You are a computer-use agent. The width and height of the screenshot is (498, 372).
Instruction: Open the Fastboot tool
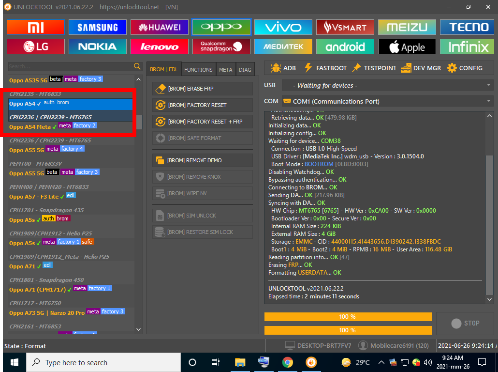(x=325, y=68)
